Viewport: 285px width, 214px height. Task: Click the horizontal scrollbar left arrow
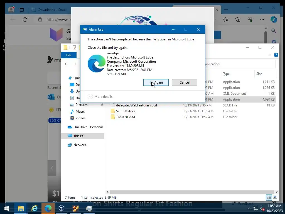pos(108,192)
